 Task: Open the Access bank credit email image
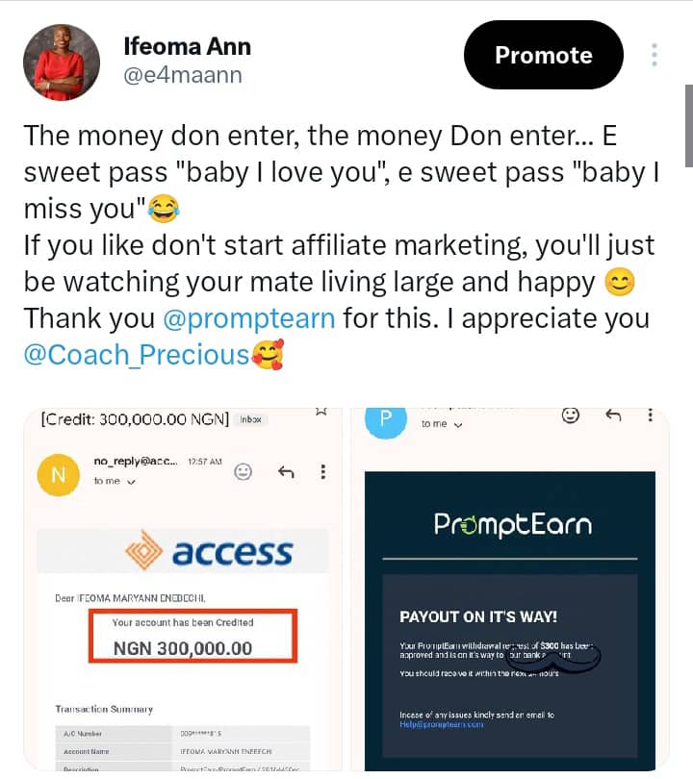[x=183, y=590]
